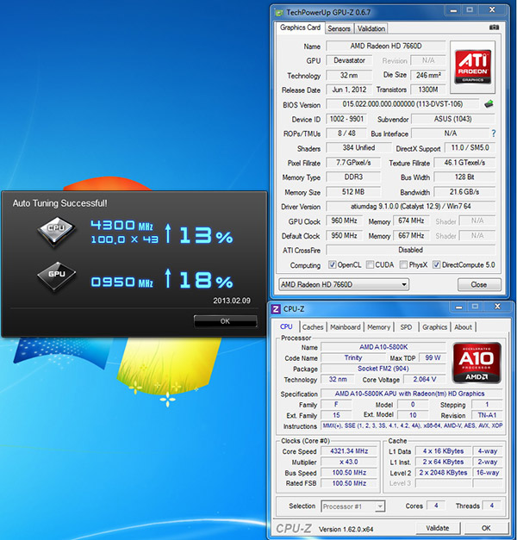The height and width of the screenshot is (540, 517).
Task: Click the GPU name field AMD Radeon HD 7660D
Action: pyautogui.click(x=386, y=46)
